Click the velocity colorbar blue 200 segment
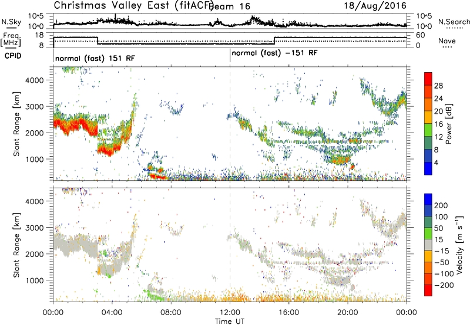This screenshot has width=470, height=325. click(428, 199)
